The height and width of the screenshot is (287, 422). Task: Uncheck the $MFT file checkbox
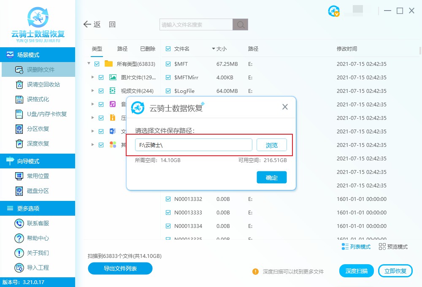point(168,64)
